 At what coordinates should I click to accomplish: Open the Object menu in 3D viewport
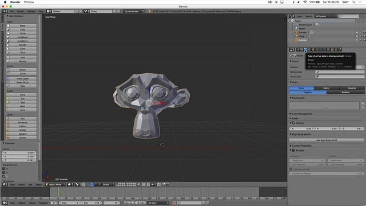39,184
